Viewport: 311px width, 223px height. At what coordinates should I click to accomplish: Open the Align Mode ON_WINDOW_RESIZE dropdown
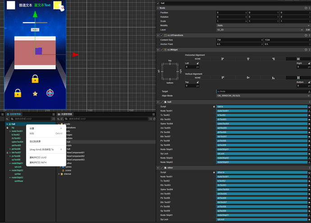click(263, 96)
